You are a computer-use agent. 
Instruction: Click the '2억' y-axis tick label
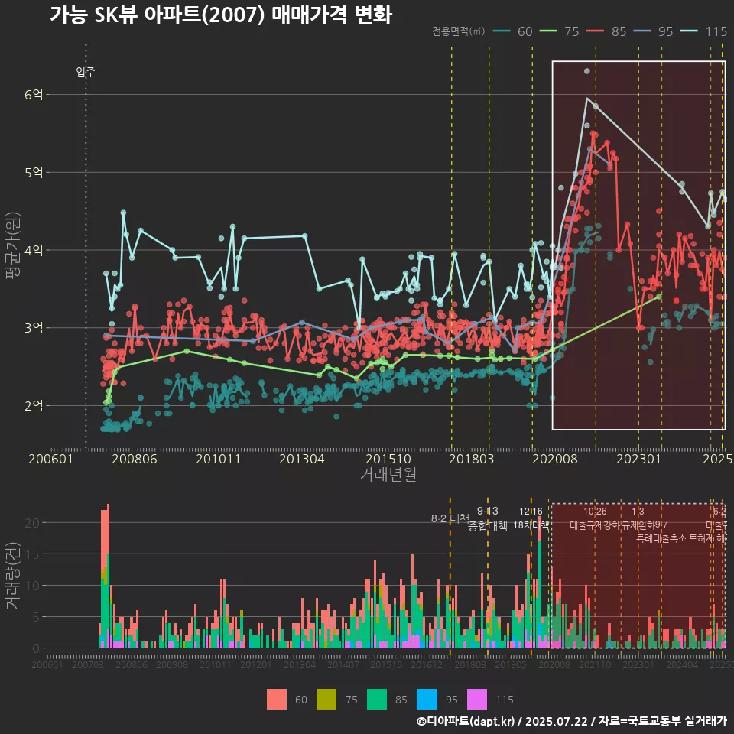tap(34, 405)
